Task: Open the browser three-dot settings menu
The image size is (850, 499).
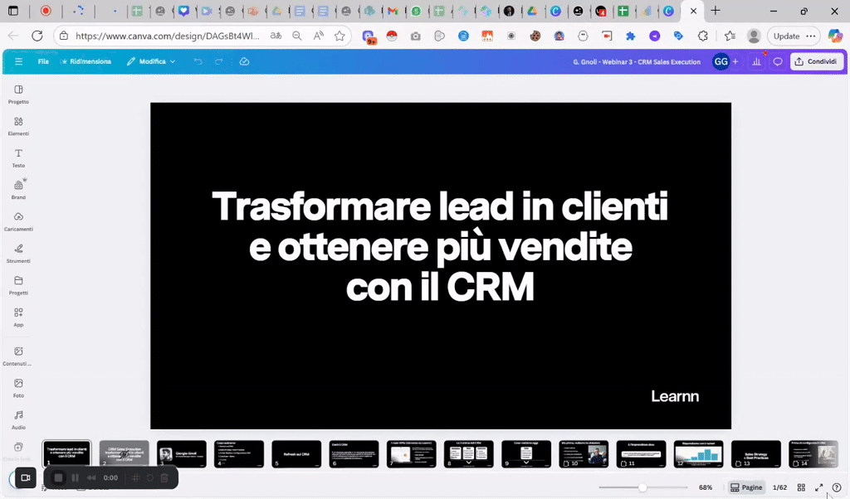Action: click(x=810, y=36)
